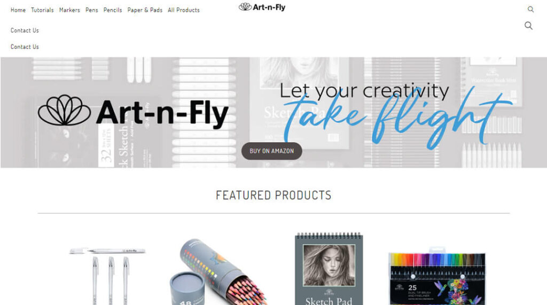Click the lotus logo in the banner
Viewport: 547px width, 305px height.
point(64,110)
